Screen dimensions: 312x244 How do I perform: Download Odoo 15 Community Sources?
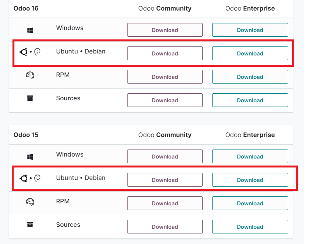point(165,227)
